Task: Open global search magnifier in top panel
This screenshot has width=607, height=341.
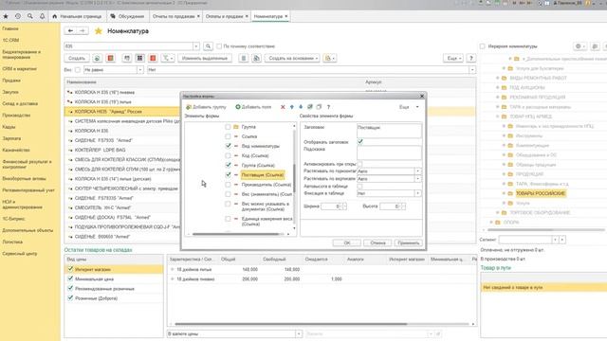Action: 29,17
